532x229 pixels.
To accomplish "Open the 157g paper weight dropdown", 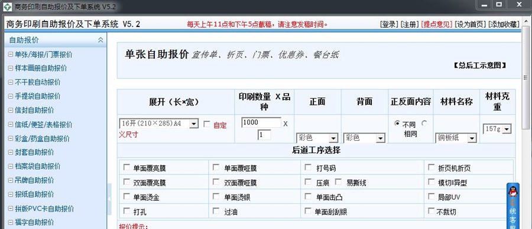I will click(497, 129).
